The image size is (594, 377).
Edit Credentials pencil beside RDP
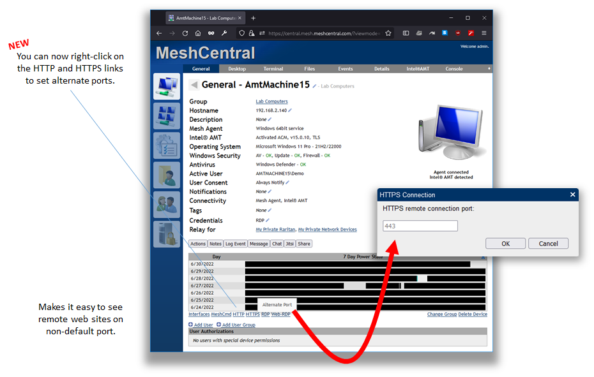(268, 220)
